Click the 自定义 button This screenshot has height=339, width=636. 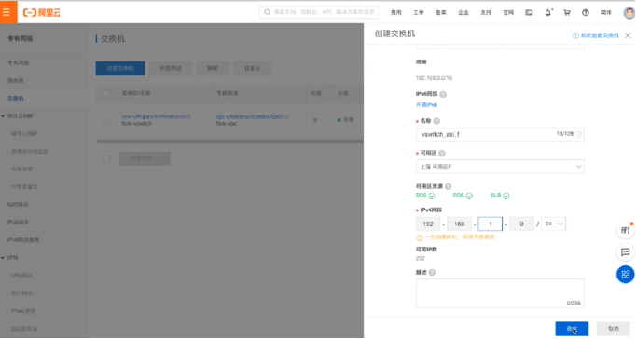click(253, 68)
